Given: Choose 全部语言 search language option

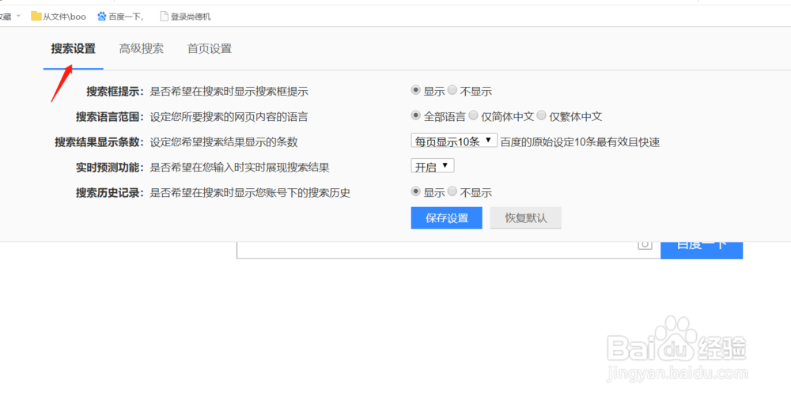Looking at the screenshot, I should (416, 115).
